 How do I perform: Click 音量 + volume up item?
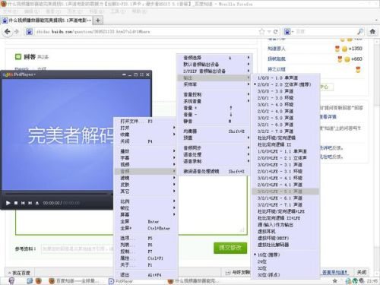[214, 108]
